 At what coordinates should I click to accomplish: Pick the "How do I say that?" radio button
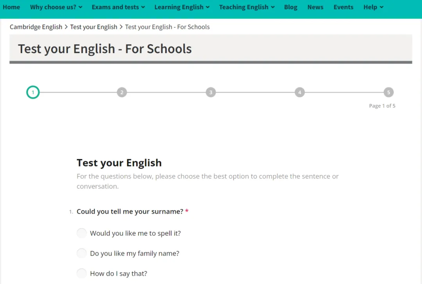(x=82, y=273)
